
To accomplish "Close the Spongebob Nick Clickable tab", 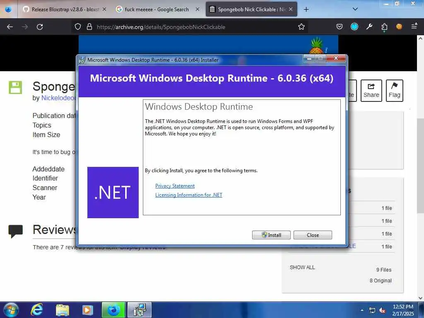I will 291,10.
